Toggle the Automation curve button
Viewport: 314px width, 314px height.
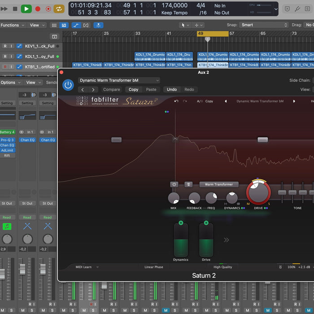coord(76,25)
